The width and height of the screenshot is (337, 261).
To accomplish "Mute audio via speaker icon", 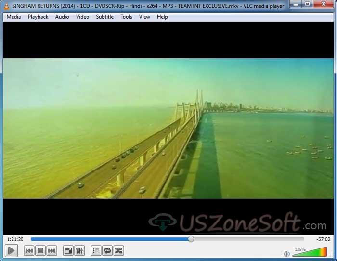I will 286,254.
